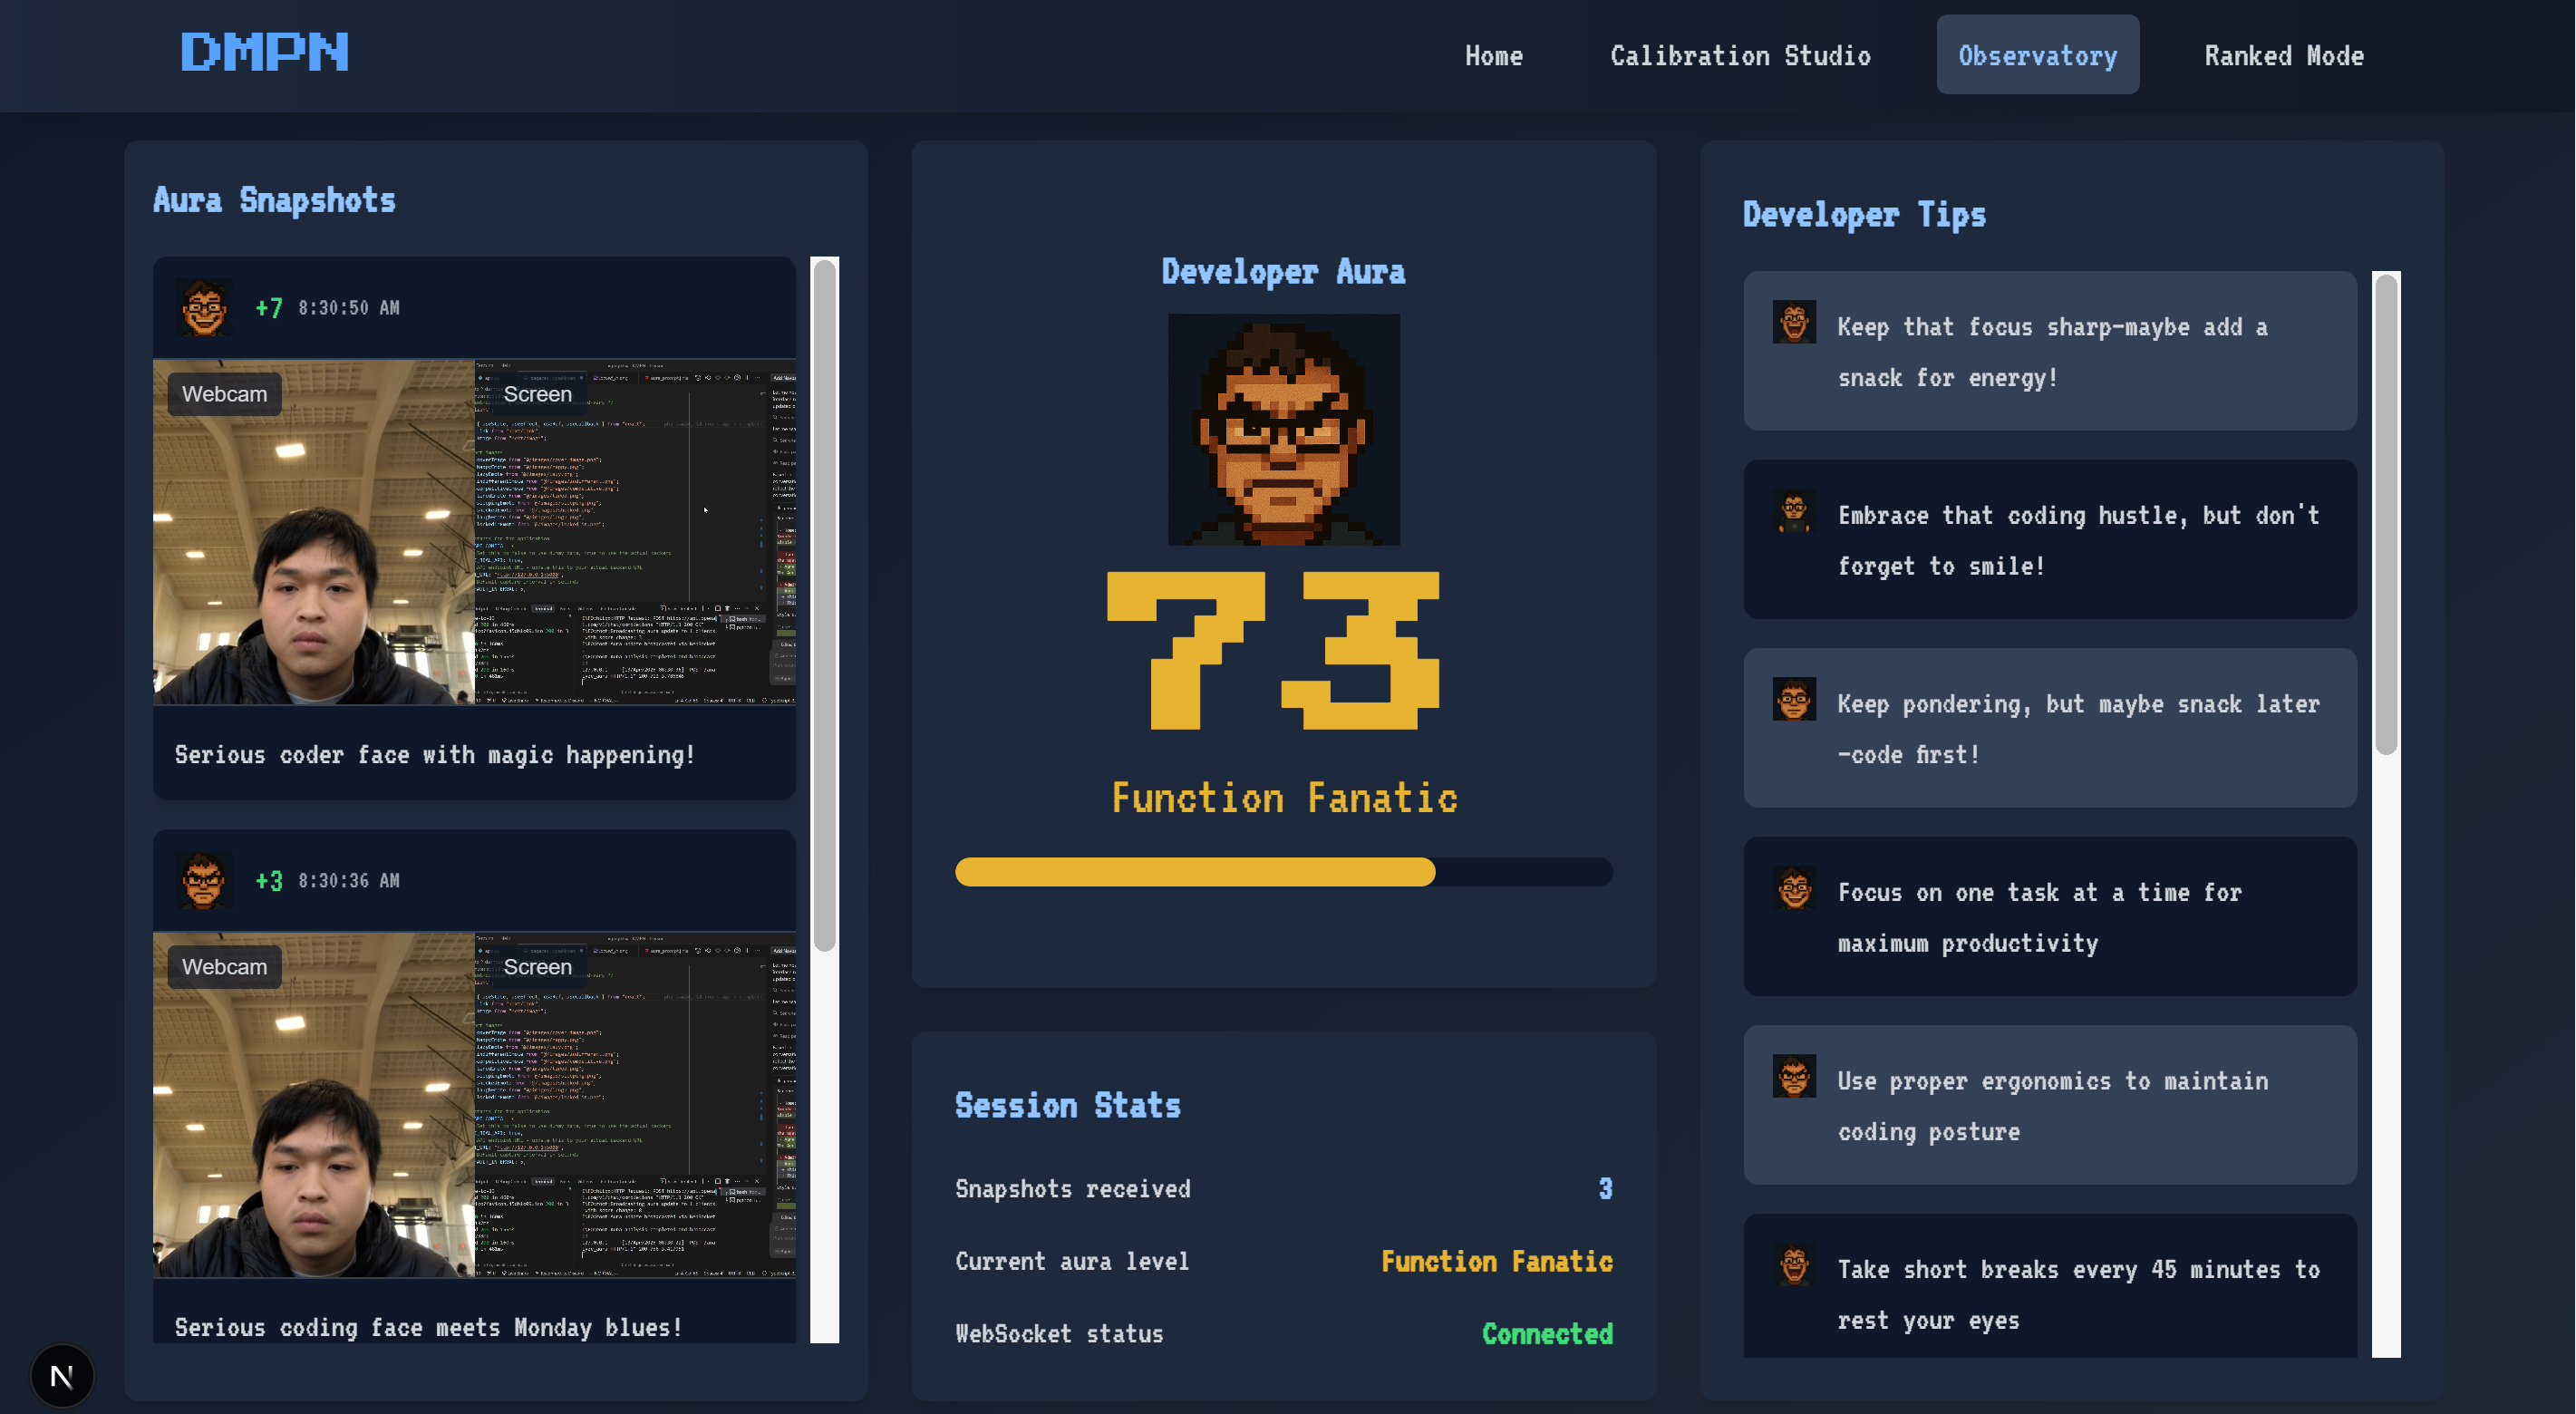
Task: Click the avatar icon on the coding hustle tip
Action: click(1794, 511)
